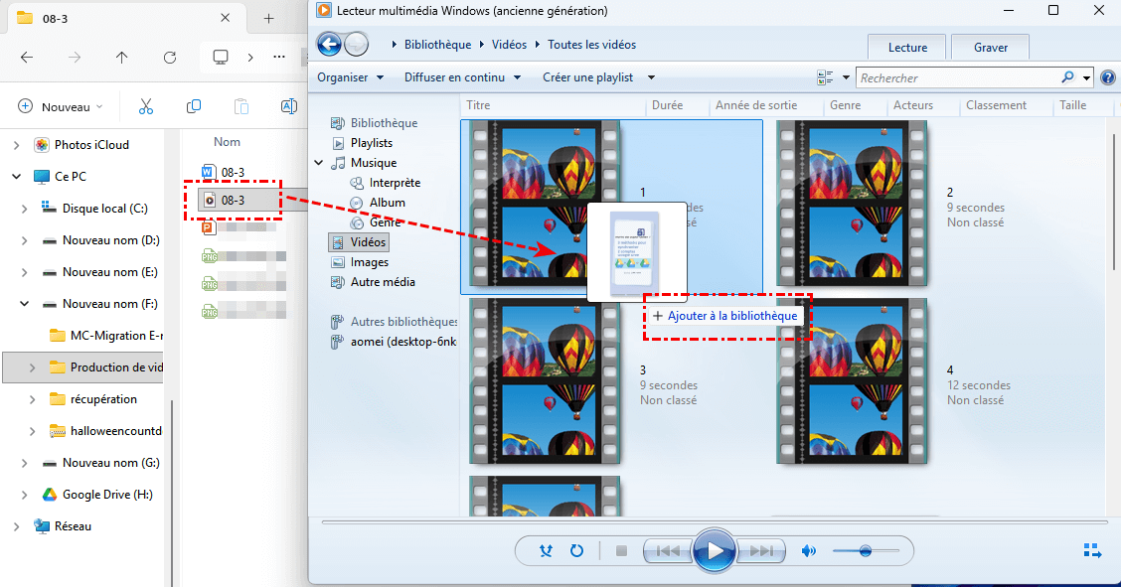
Task: Open the Créer une playlist dropdown
Action: (598, 77)
